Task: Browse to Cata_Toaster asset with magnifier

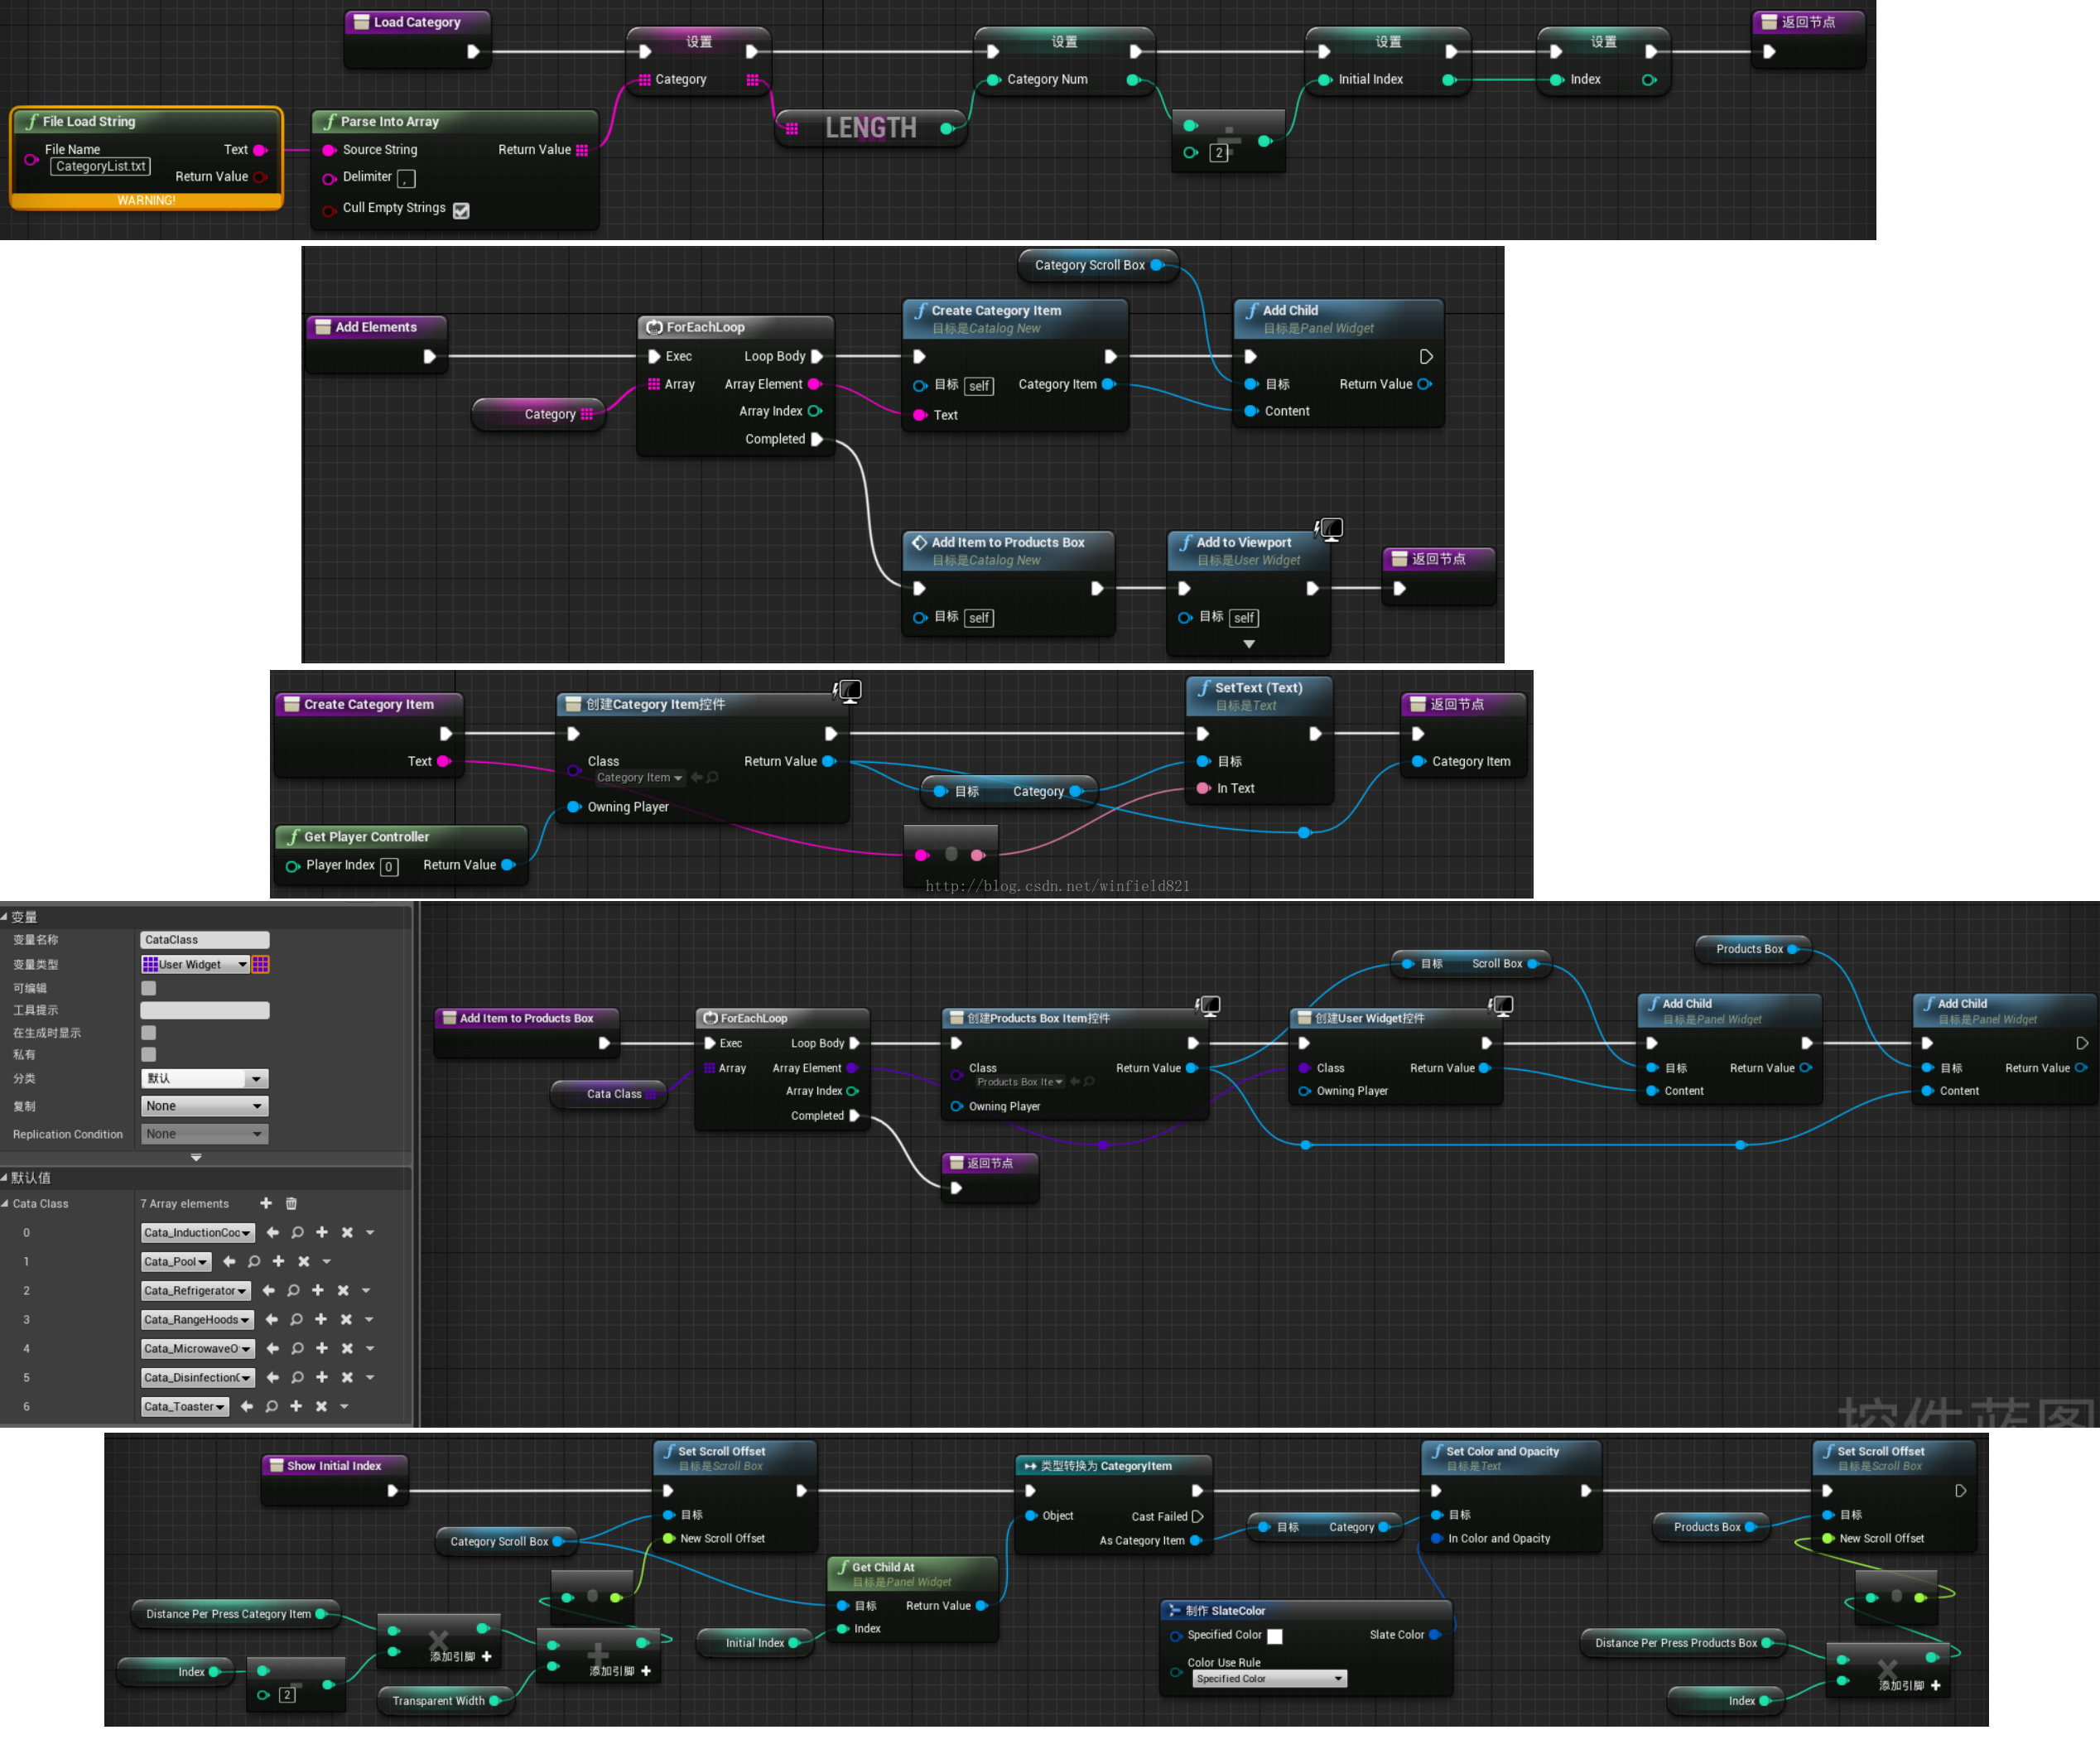Action: coord(271,1406)
